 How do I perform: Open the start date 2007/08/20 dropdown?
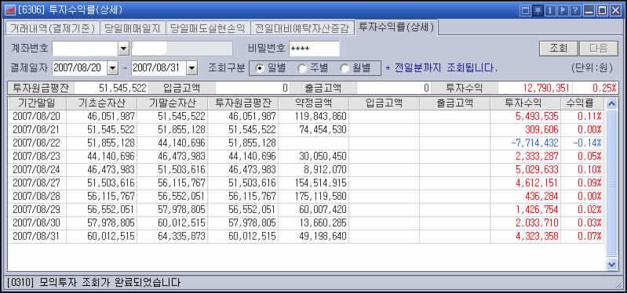pos(113,68)
